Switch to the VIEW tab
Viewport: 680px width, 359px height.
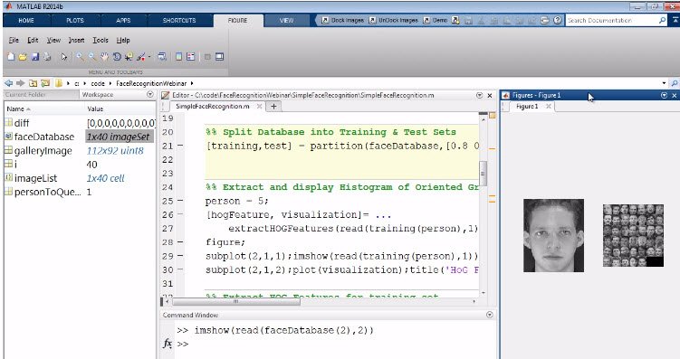[x=286, y=21]
